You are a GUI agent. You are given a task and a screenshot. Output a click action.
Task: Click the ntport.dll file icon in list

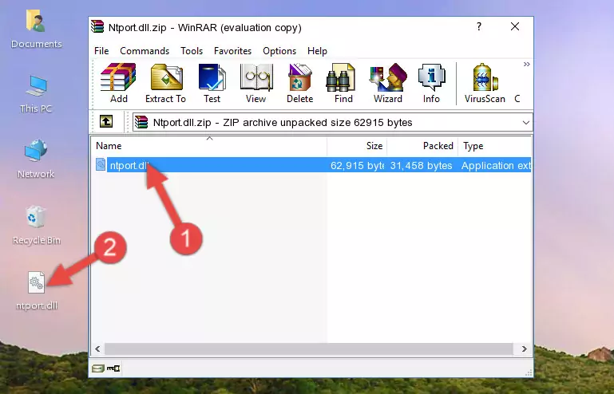click(x=101, y=165)
